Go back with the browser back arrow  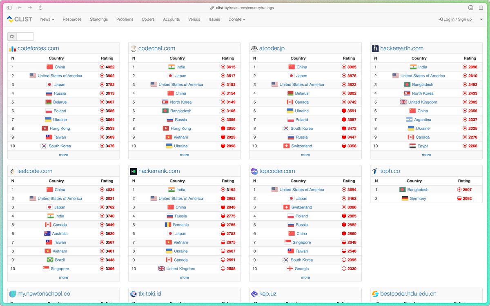20,8
